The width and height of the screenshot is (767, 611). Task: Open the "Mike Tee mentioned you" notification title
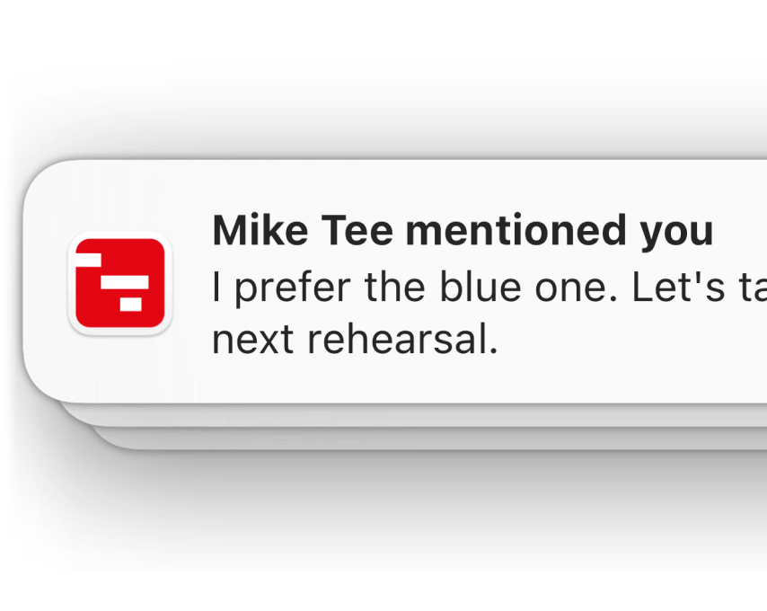462,231
